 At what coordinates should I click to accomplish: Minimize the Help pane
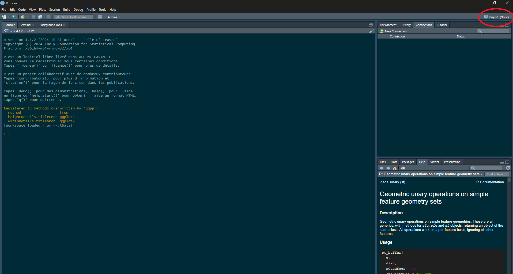(502, 162)
